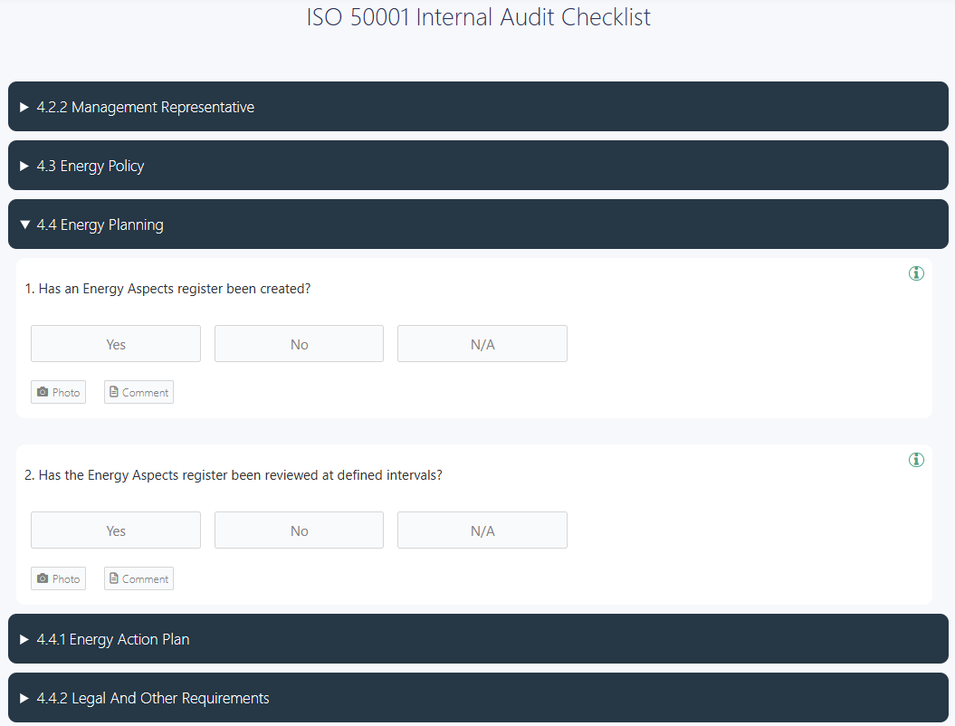
Task: Add a photo to question 1
Action: 59,392
